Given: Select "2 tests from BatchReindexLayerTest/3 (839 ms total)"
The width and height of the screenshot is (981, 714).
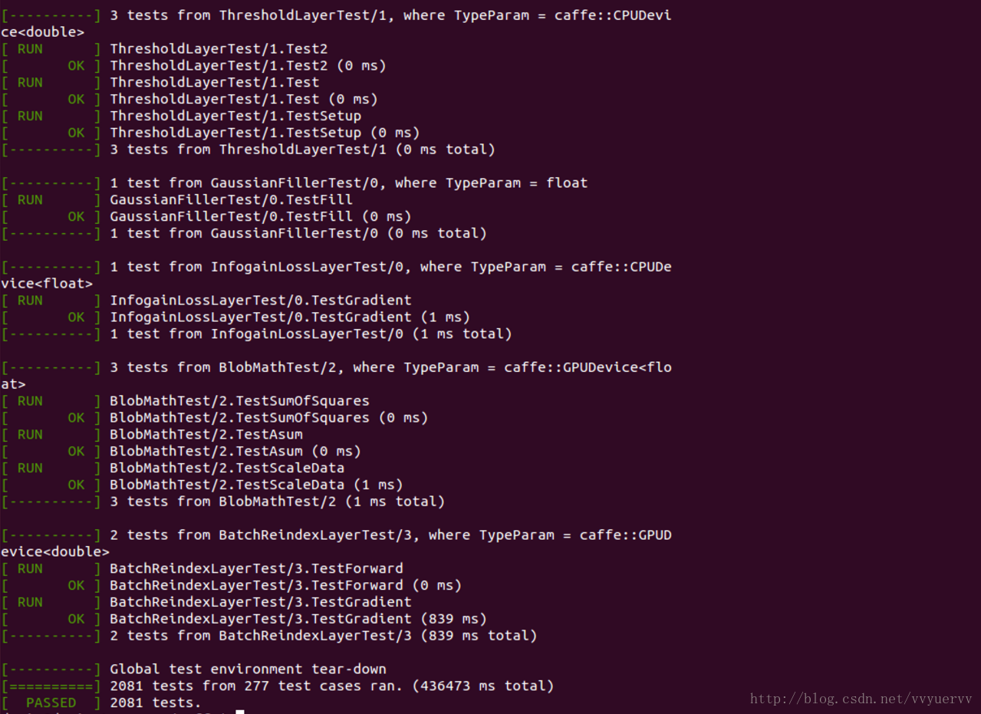Looking at the screenshot, I should (x=323, y=636).
